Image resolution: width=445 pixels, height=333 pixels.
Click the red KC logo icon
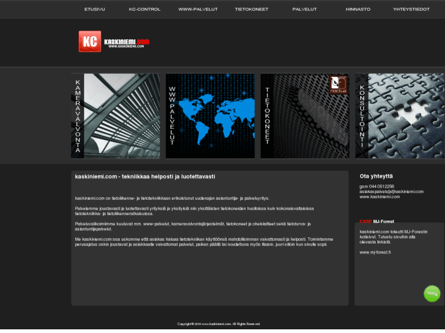90,42
